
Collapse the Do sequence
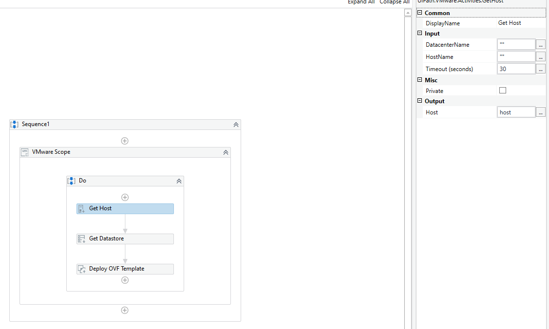tap(179, 181)
